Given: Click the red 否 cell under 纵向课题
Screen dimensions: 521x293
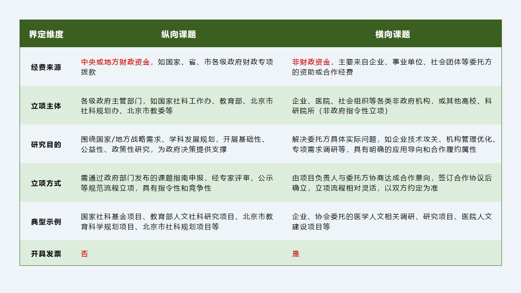Looking at the screenshot, I should point(83,253).
